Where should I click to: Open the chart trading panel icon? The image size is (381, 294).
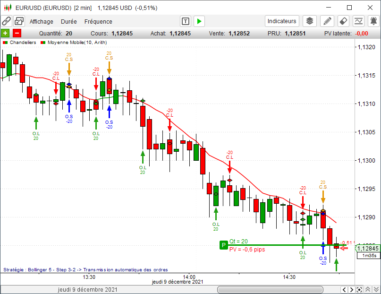359,21
